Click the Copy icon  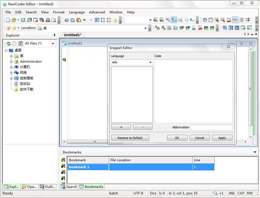[x=72, y=20]
